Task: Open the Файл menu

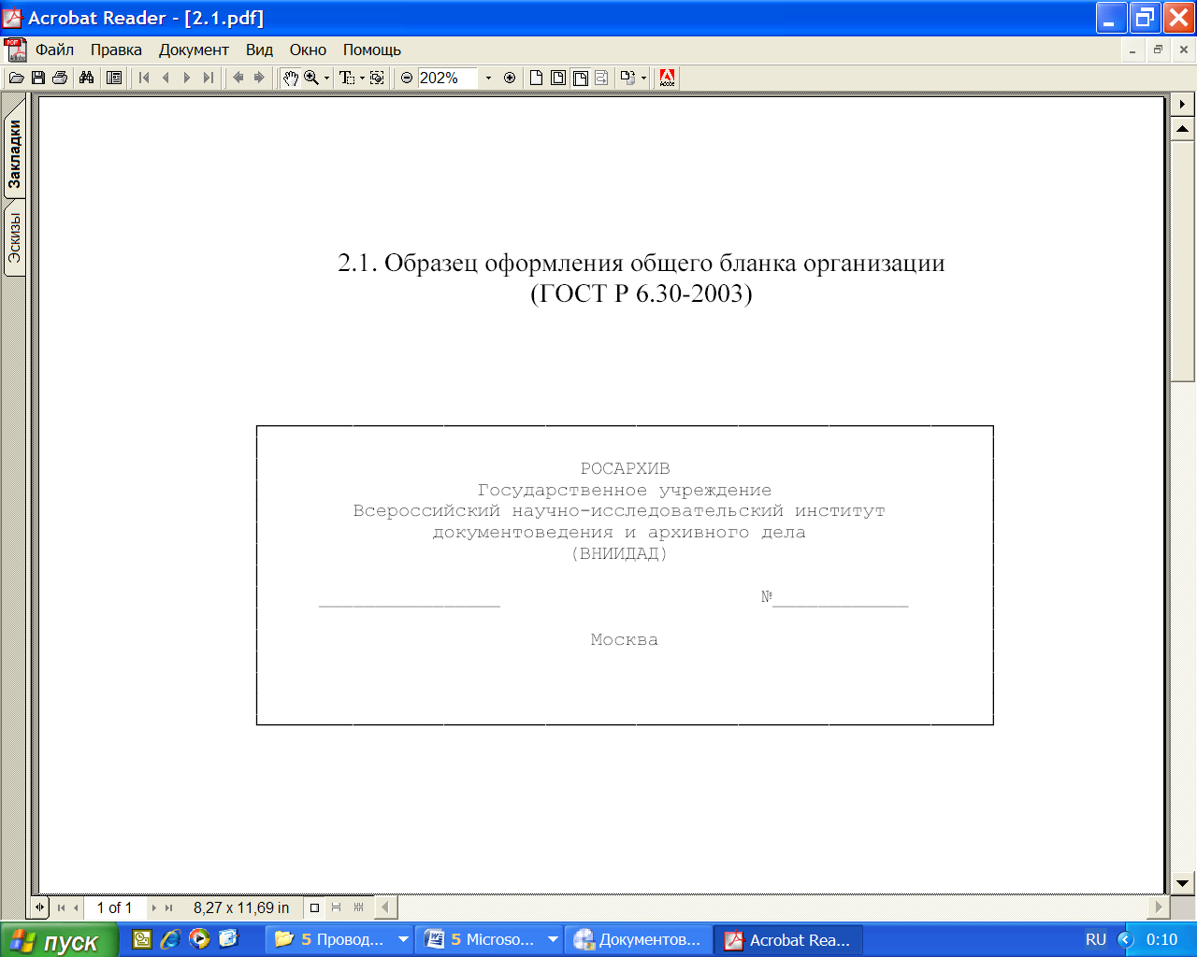Action: 54,50
